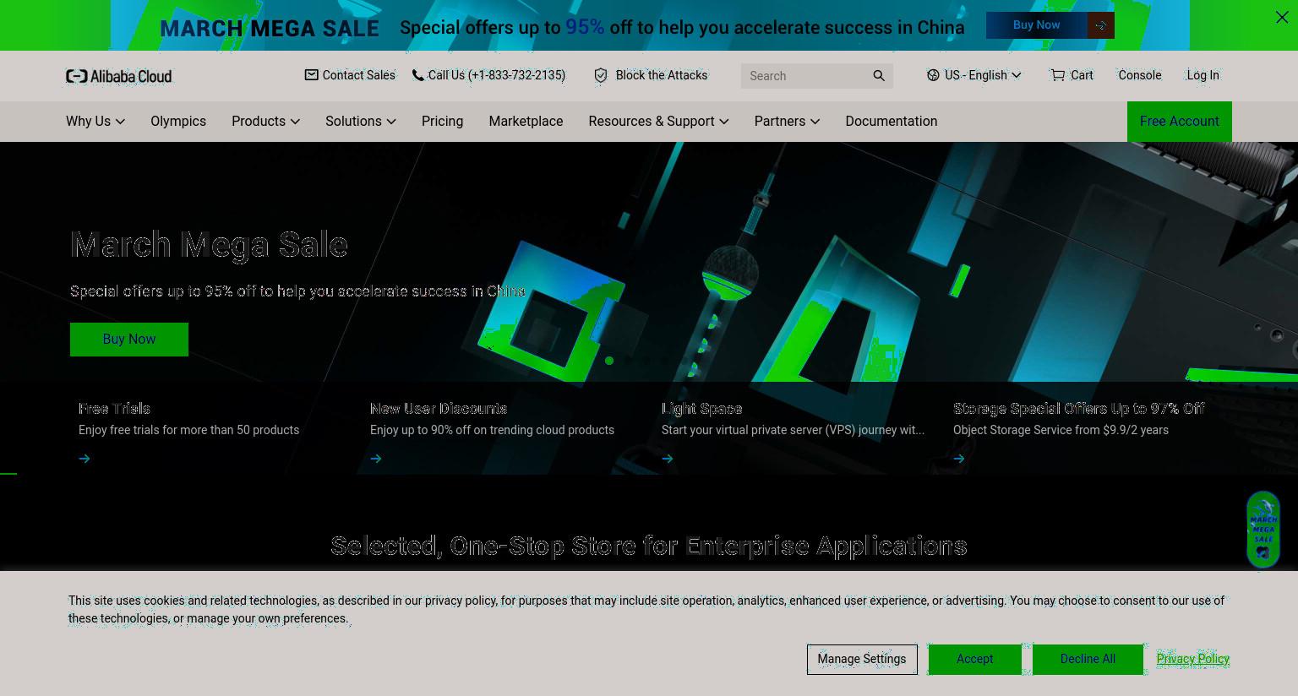Click the Contact Sales link text
This screenshot has height=696, width=1298.
coord(359,75)
